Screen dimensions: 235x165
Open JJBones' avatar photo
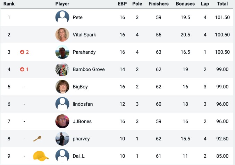[x=62, y=121]
